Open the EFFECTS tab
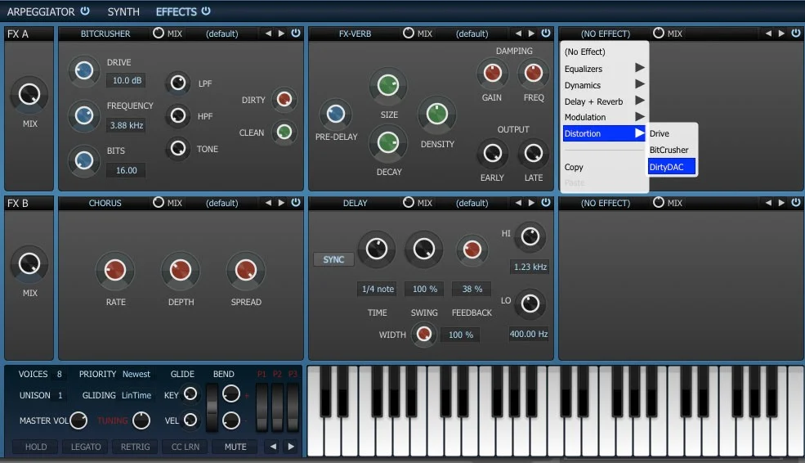The image size is (805, 463). 176,11
